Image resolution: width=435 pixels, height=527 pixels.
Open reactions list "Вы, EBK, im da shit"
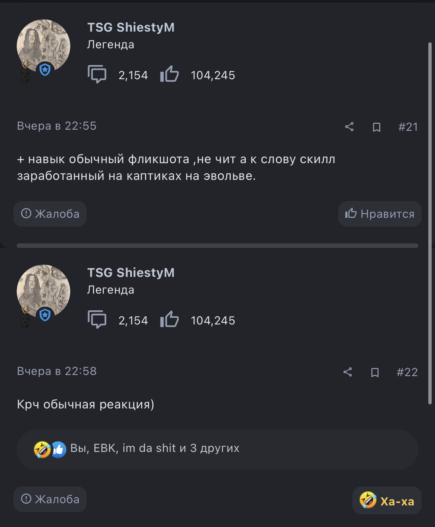[x=155, y=449]
